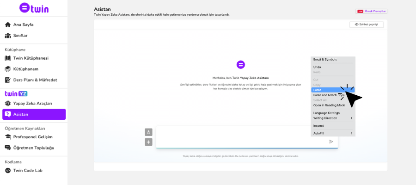The image size is (416, 185).
Task: Select Inspect from the context menu
Action: 318,125
